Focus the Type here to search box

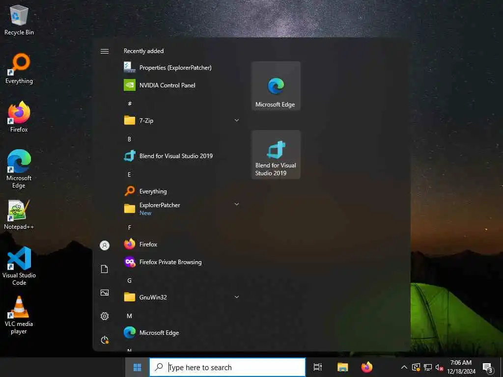(227, 367)
